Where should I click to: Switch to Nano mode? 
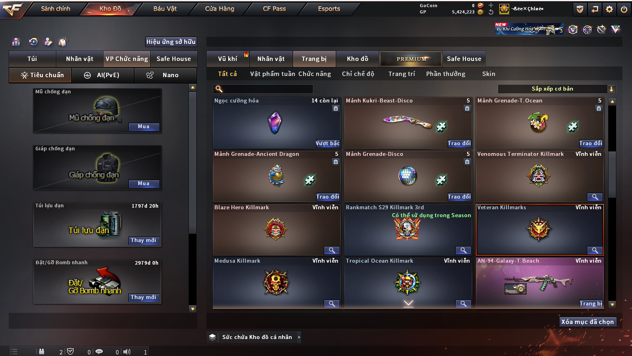[165, 75]
